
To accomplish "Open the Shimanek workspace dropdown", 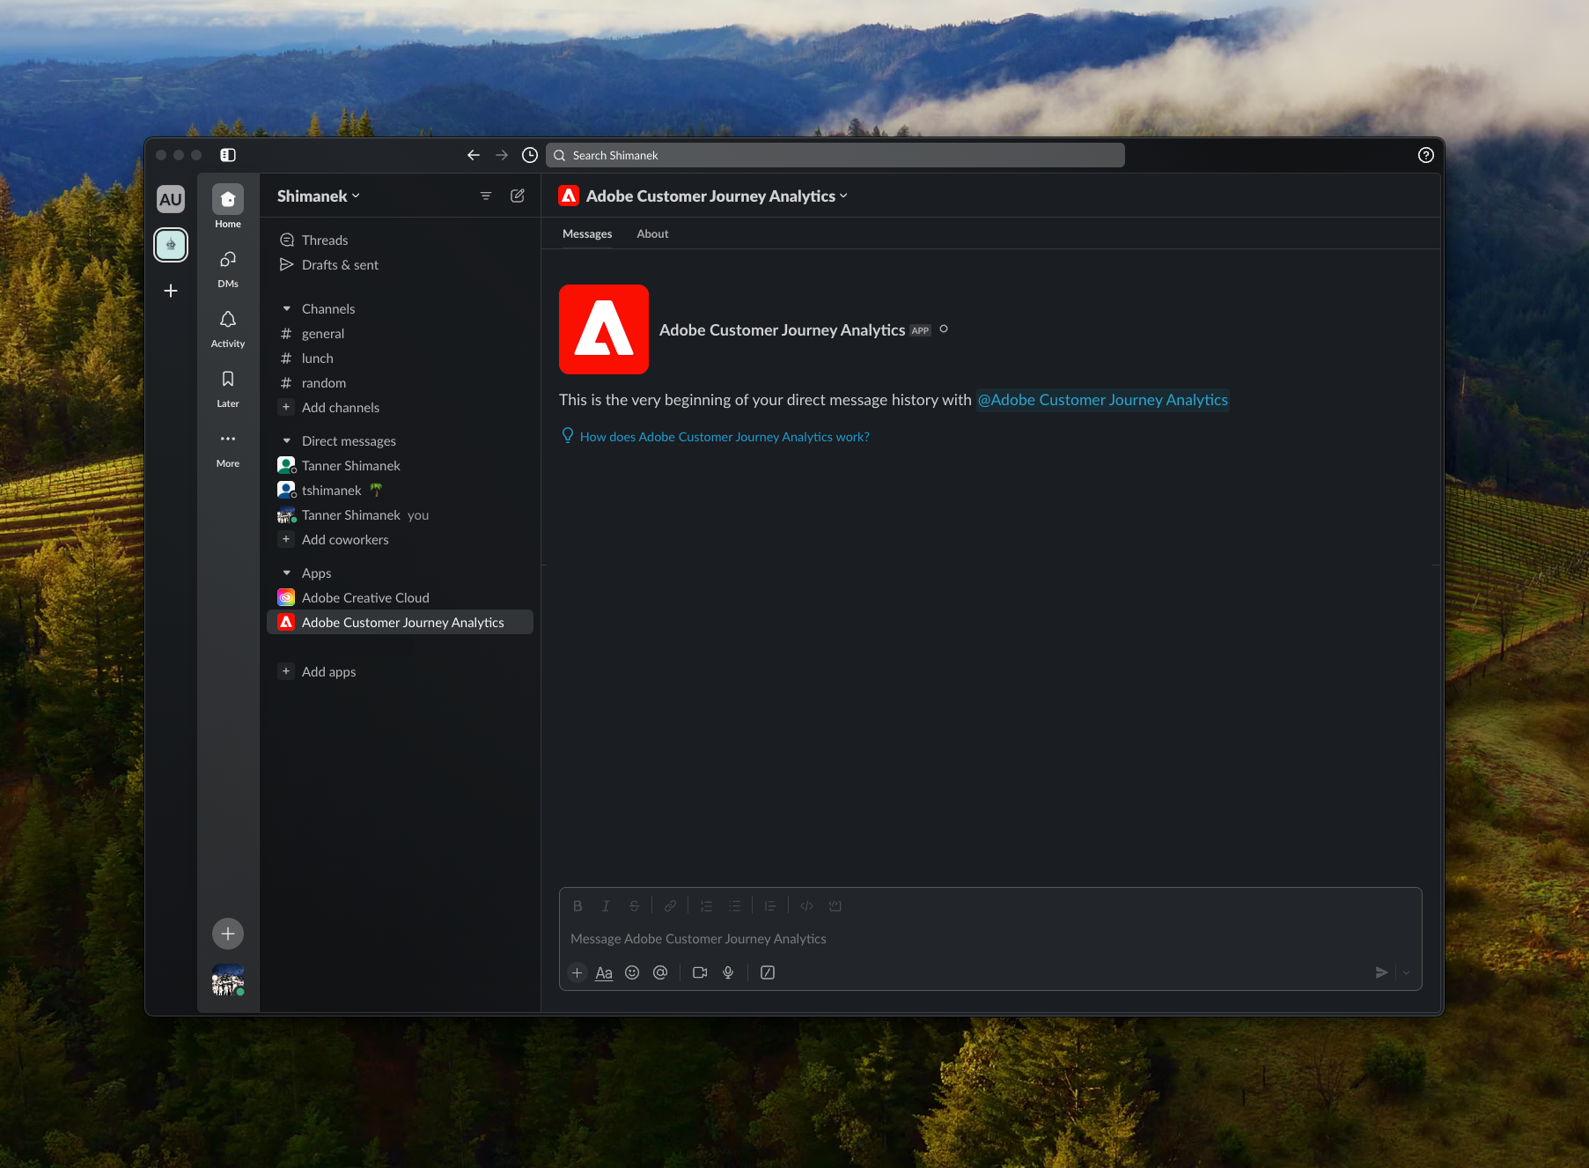I will pyautogui.click(x=319, y=196).
